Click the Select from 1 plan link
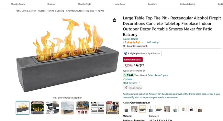The image size is (223, 121). tap(158, 75)
